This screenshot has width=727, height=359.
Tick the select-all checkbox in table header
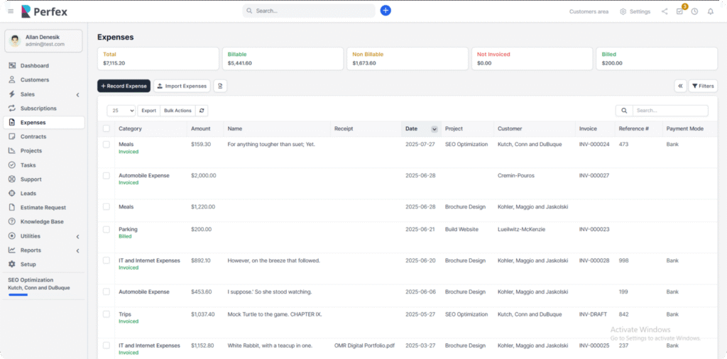106,129
